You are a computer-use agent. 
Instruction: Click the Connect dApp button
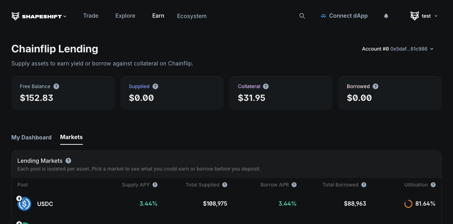pos(344,16)
